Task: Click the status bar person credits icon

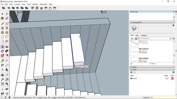Action: point(10,97)
